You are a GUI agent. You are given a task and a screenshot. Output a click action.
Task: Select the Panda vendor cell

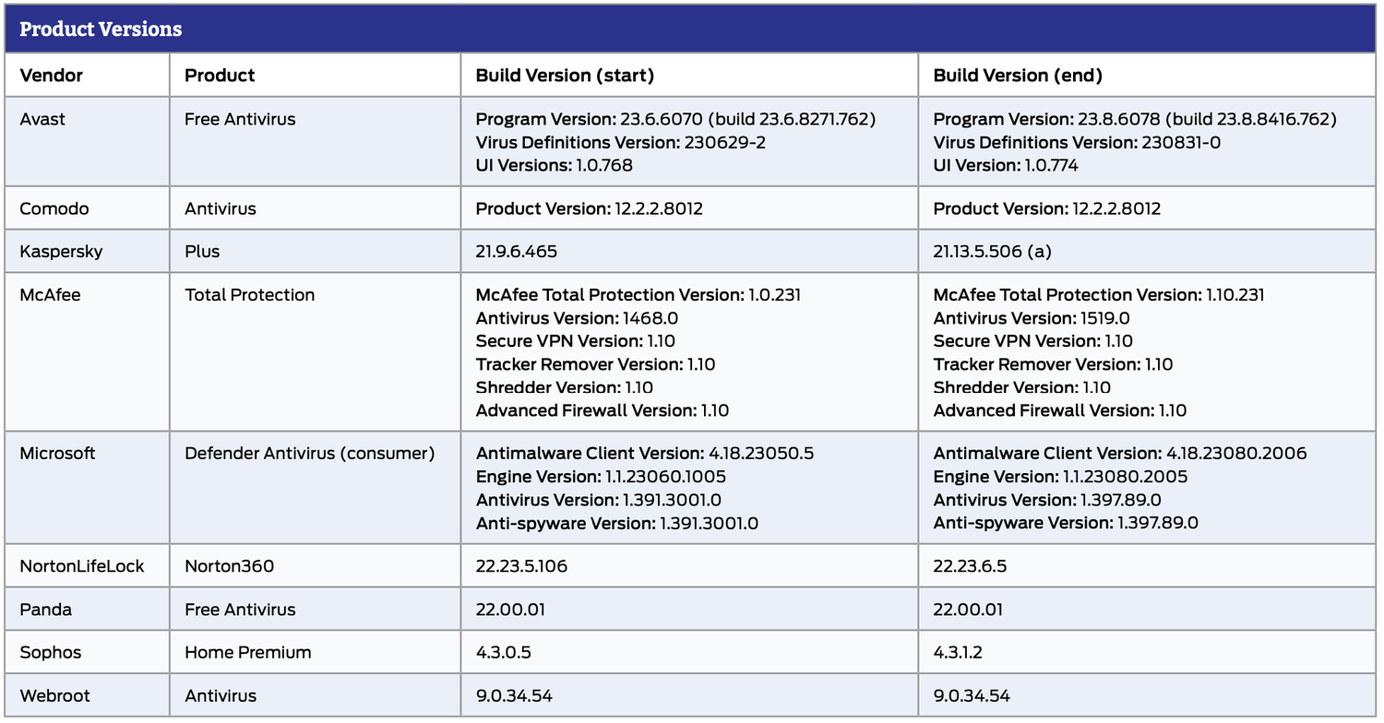pos(45,610)
